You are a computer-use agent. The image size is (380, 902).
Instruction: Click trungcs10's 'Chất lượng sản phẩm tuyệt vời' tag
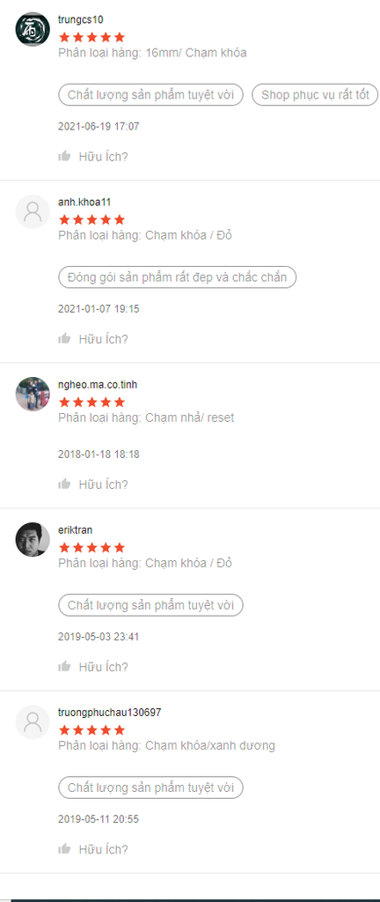pyautogui.click(x=151, y=95)
